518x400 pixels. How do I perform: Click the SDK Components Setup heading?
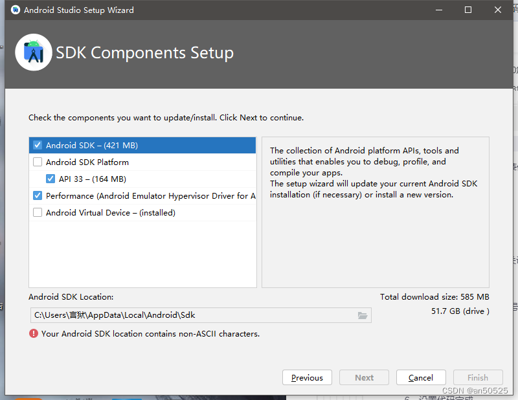[x=144, y=53]
